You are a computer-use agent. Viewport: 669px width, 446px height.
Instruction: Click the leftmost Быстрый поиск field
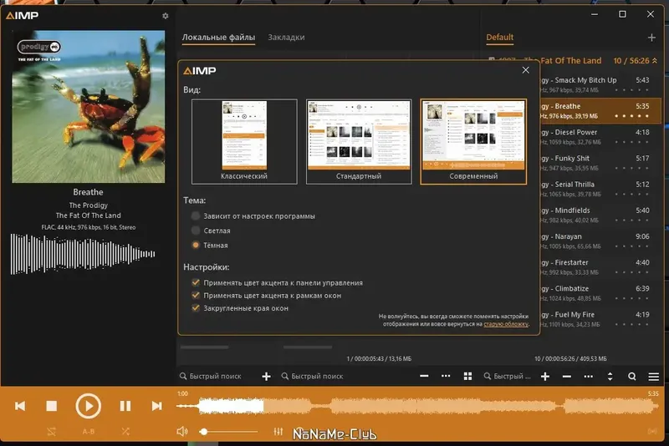pyautogui.click(x=215, y=377)
